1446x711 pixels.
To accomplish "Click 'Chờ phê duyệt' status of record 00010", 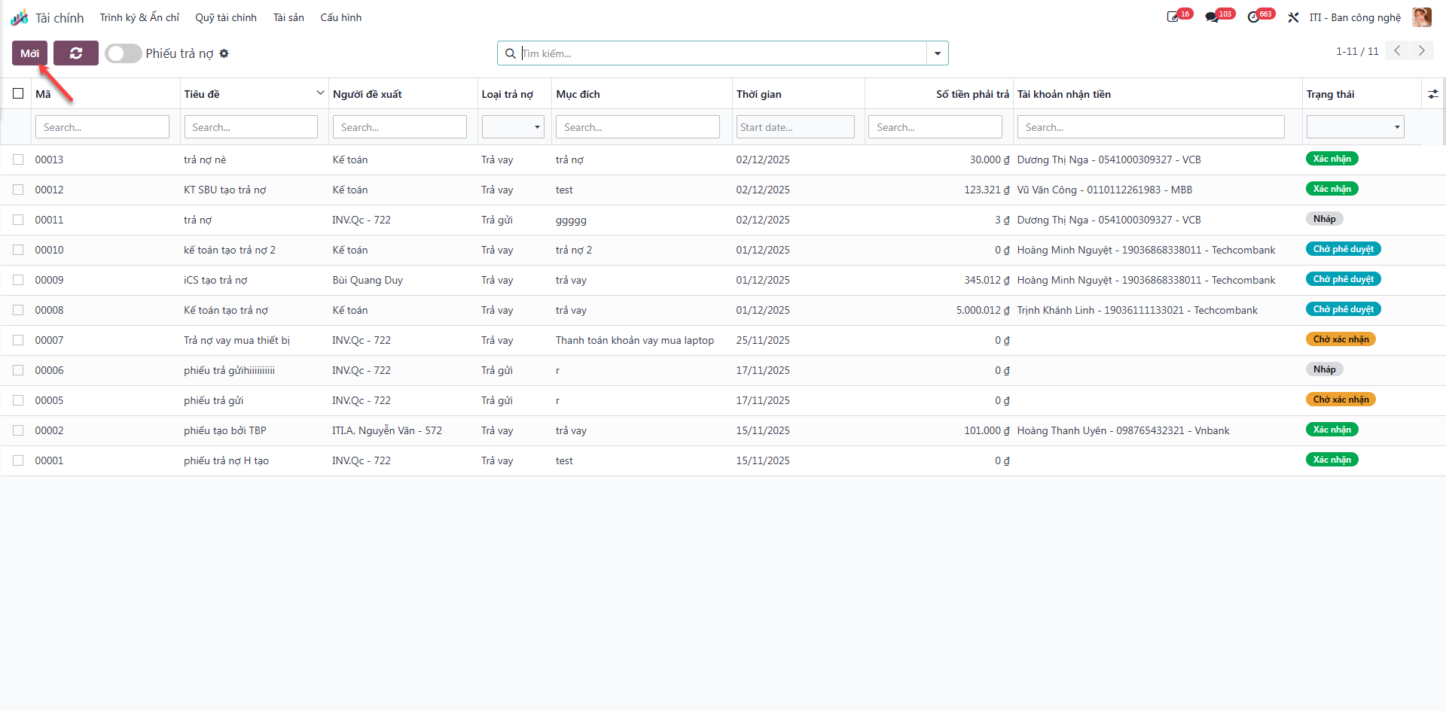I will pos(1343,249).
